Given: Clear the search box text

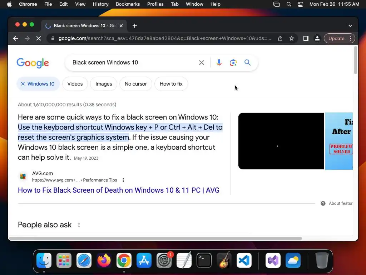Looking at the screenshot, I should tap(202, 63).
